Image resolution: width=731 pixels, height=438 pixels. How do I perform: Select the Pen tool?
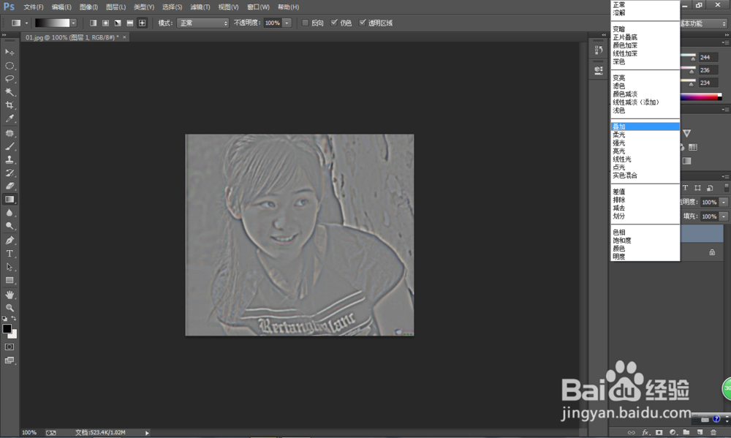tap(10, 241)
